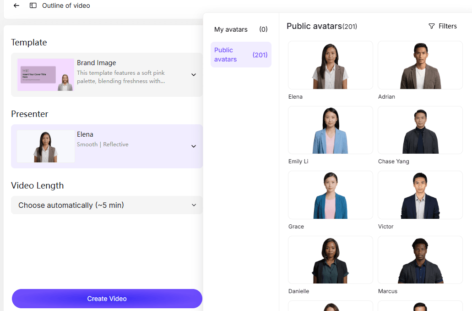Toggle the outline sidebar panel icon

33,6
